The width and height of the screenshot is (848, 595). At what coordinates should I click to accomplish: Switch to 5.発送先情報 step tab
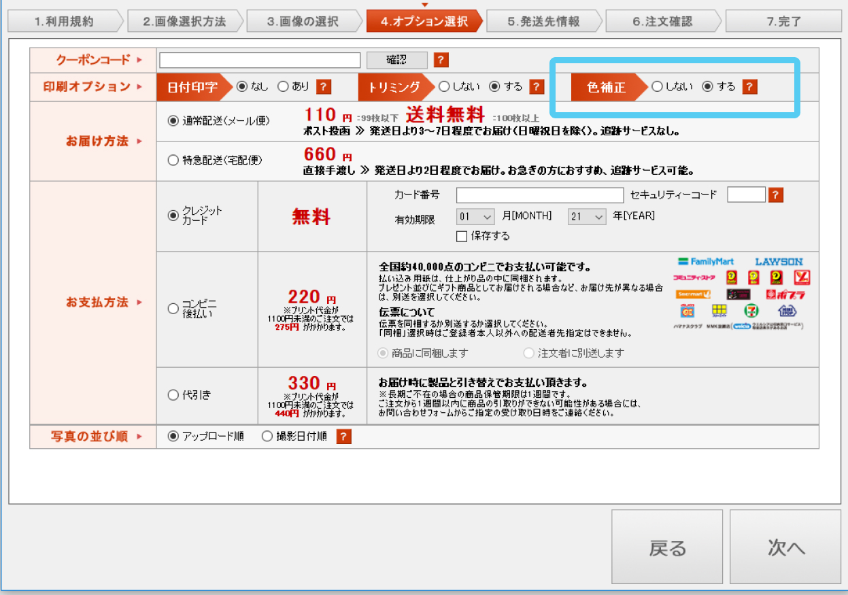[543, 21]
